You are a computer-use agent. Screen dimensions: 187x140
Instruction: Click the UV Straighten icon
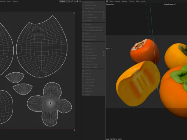point(83,52)
